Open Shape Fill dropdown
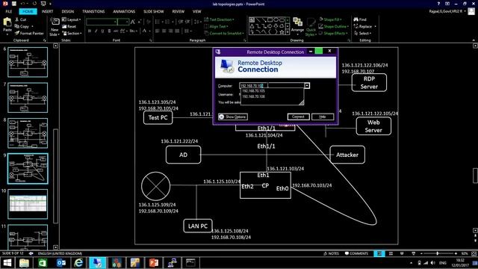Viewport: 478px width, 269px height. pos(330,19)
